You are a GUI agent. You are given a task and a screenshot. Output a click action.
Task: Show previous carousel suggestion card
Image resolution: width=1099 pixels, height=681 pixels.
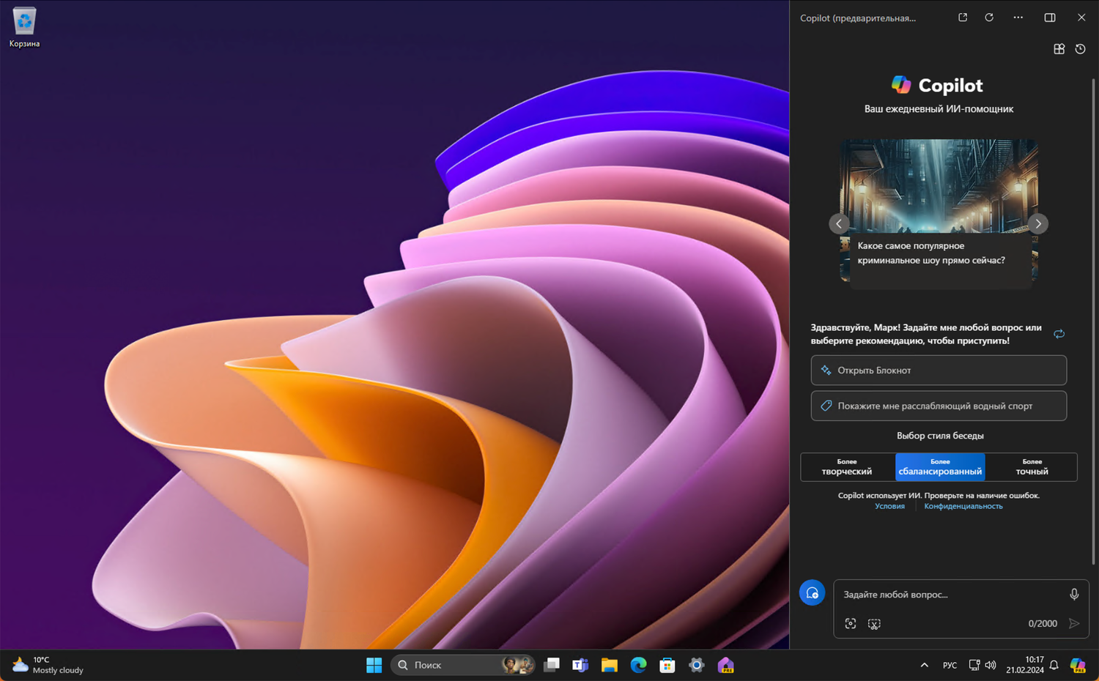pos(839,224)
